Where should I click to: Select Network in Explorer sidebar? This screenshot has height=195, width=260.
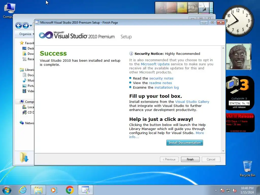click(27, 123)
